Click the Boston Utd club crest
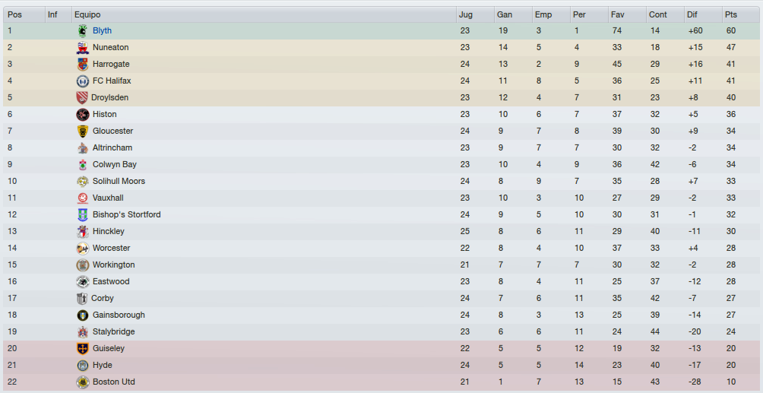This screenshot has height=393, width=763. pyautogui.click(x=82, y=382)
